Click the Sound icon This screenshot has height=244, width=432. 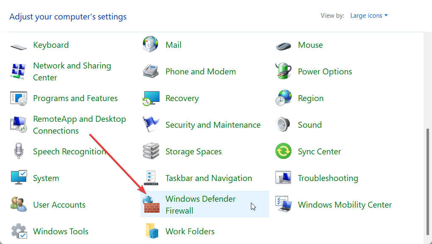[309, 125]
